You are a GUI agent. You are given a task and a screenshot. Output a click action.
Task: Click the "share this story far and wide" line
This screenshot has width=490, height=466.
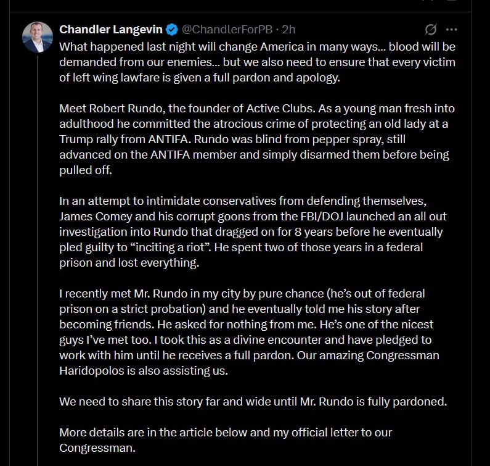click(253, 401)
